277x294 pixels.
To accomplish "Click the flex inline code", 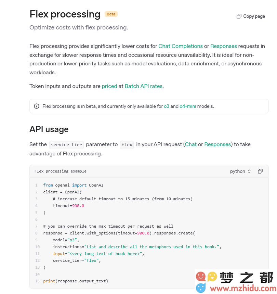I will tap(127, 145).
